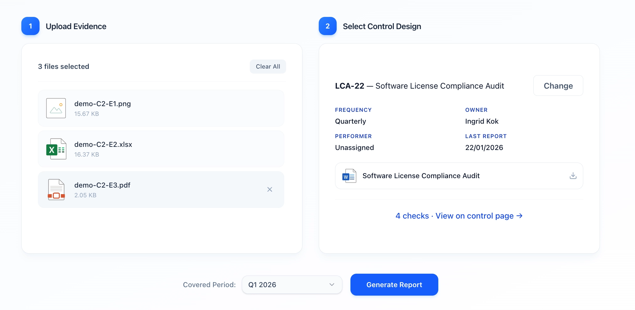This screenshot has height=310, width=635.
Task: Click the Excel icon for demo-C2-E2.xlsx
Action: (56, 149)
